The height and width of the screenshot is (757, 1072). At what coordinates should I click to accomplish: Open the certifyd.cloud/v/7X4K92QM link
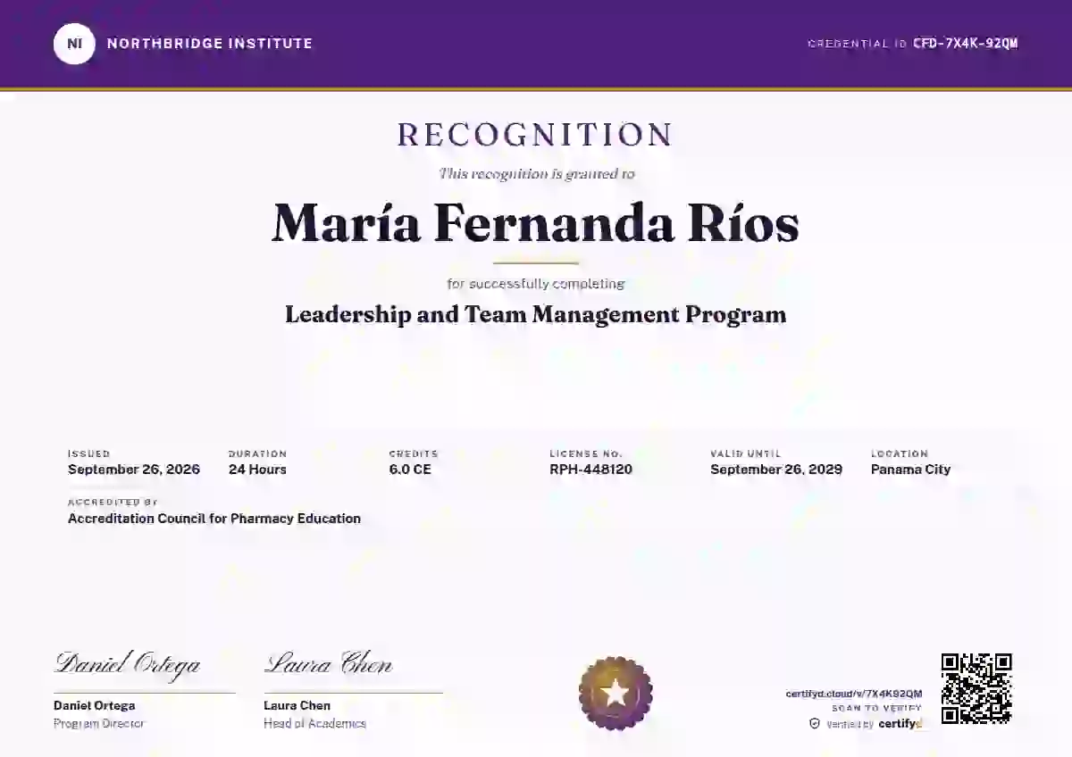point(854,694)
